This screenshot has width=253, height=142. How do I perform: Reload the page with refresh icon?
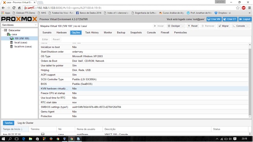(x=14, y=8)
